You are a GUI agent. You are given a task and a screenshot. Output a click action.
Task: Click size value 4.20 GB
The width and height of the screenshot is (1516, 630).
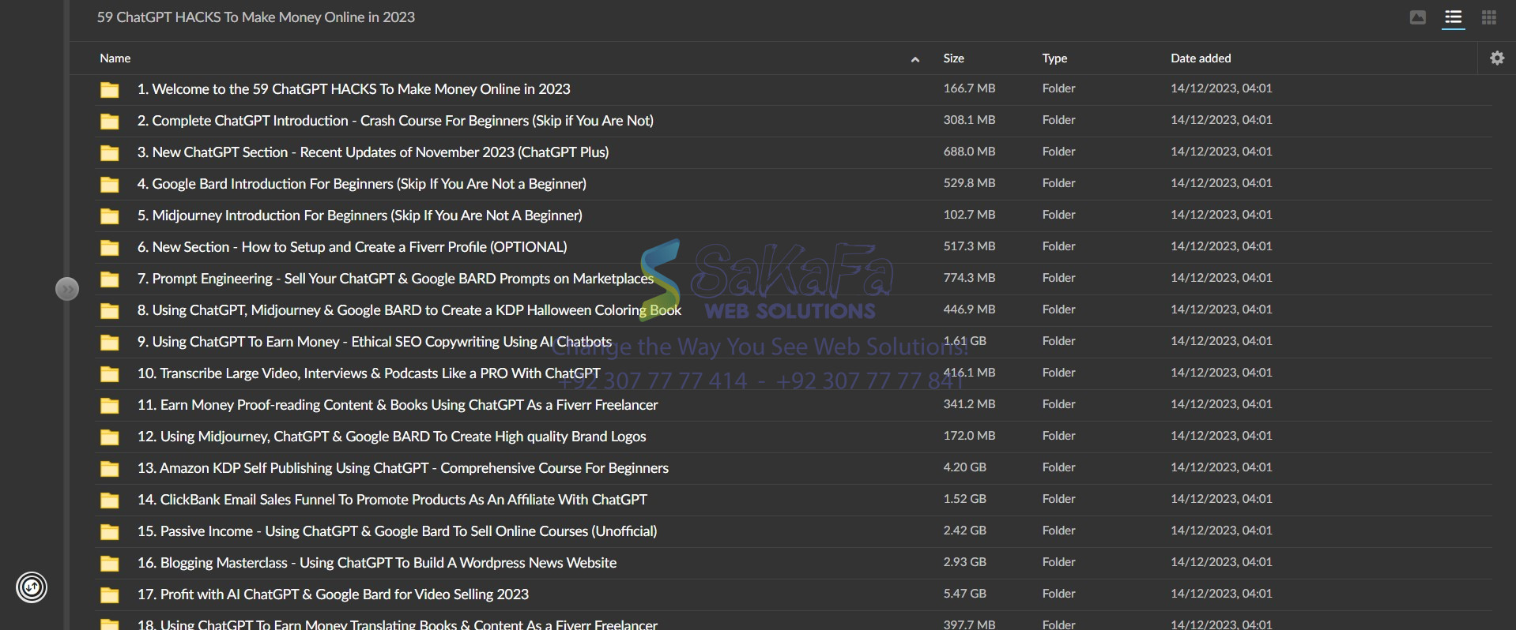coord(964,467)
